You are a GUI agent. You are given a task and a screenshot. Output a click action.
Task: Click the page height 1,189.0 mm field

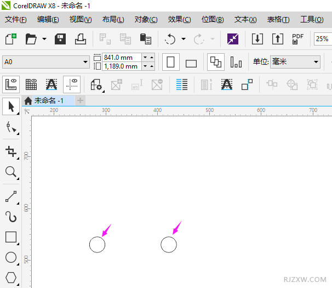122,66
